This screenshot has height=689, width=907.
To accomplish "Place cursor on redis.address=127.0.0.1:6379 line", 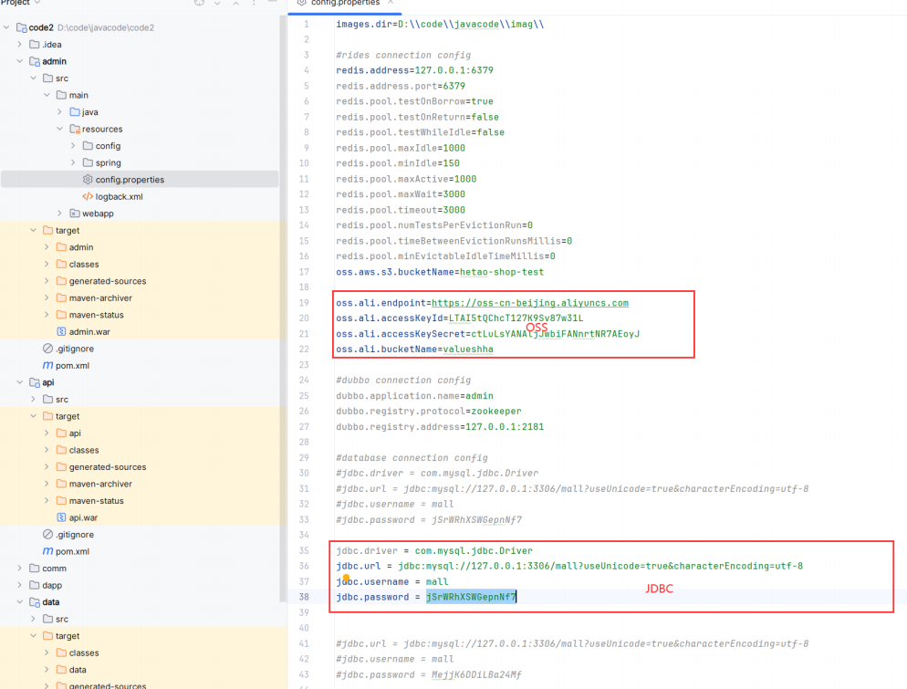I will [x=415, y=70].
